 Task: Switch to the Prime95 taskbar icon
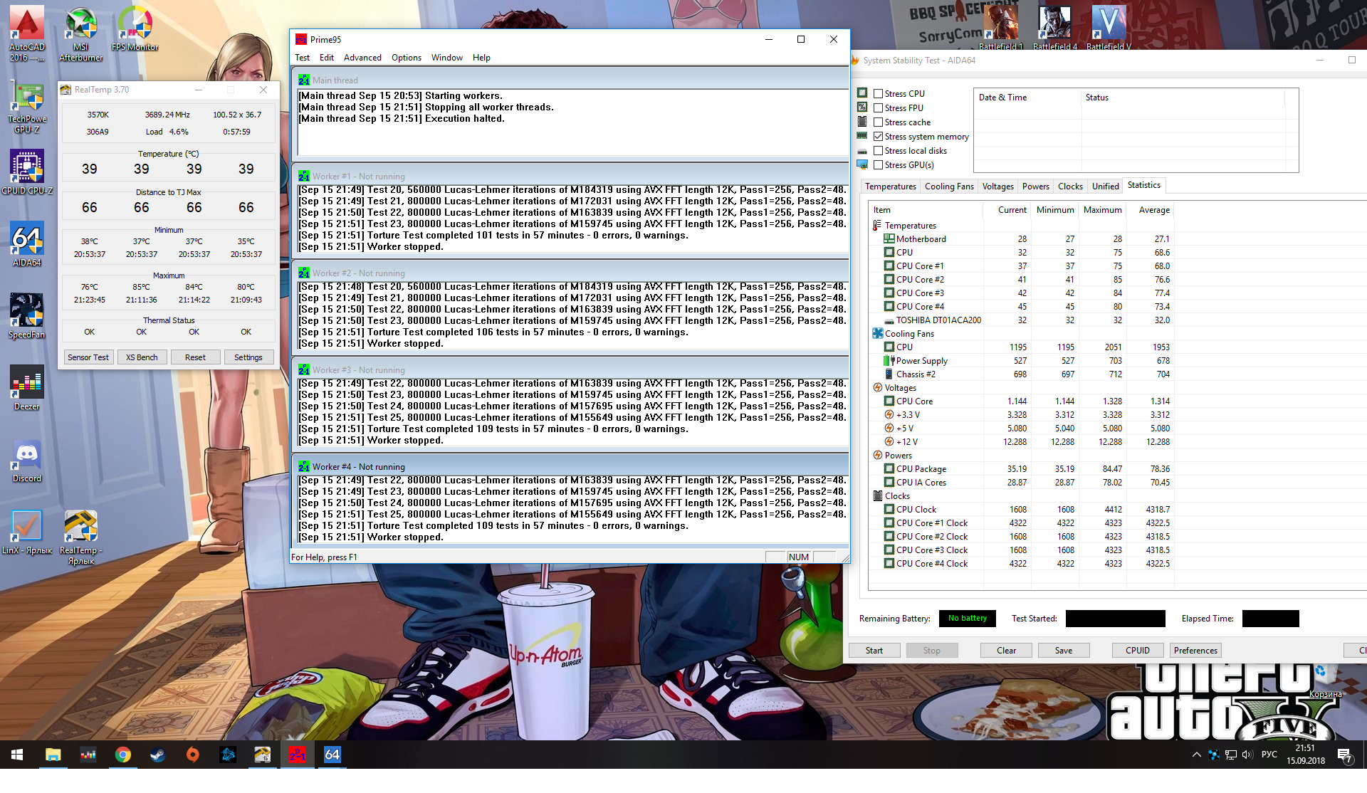click(x=297, y=755)
